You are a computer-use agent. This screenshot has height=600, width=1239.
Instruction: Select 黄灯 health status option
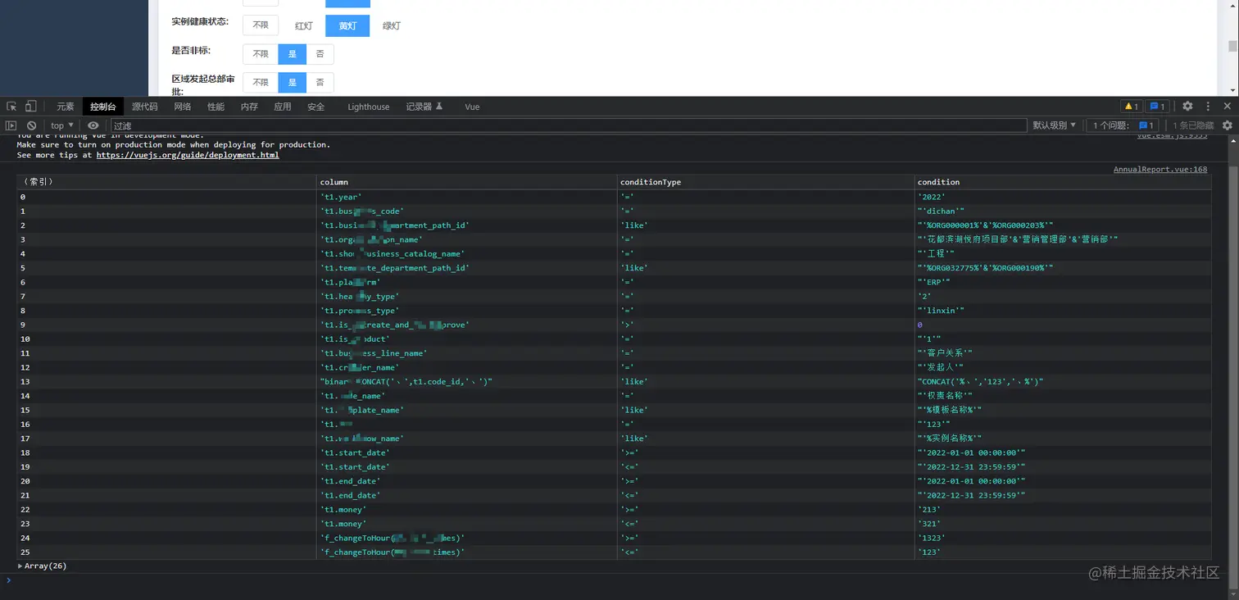click(347, 25)
